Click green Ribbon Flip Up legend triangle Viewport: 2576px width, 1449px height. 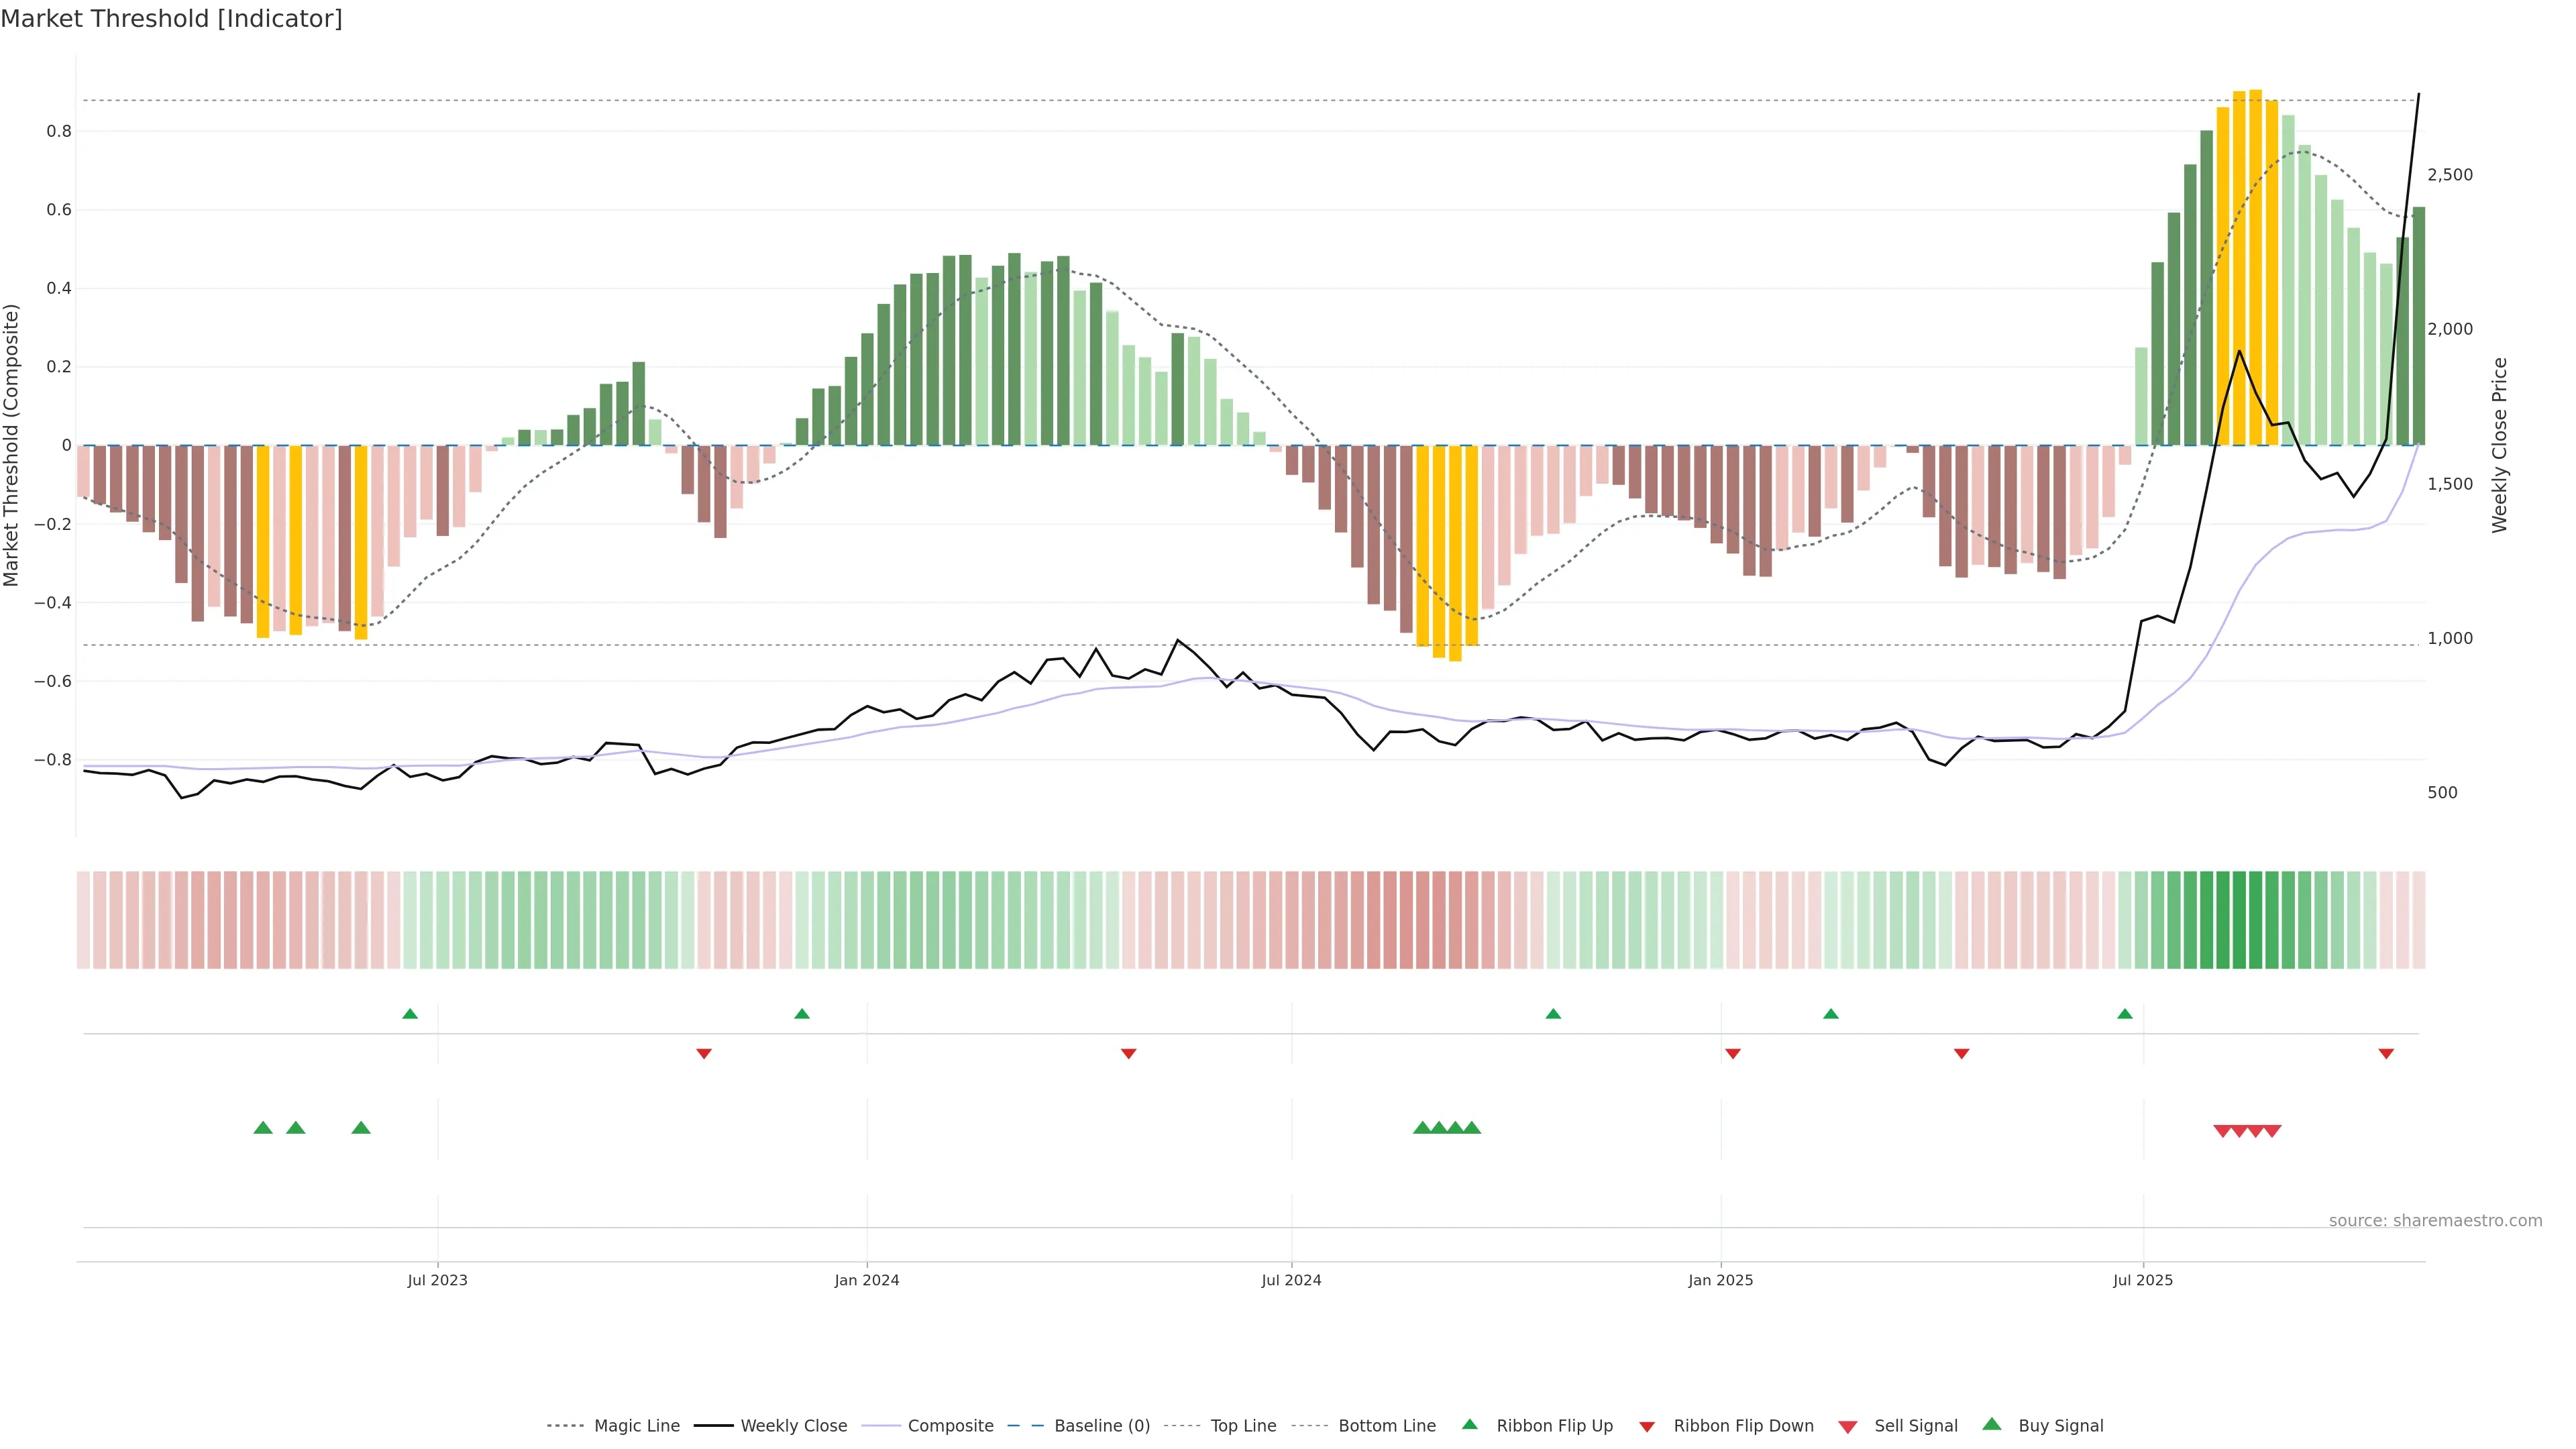click(1469, 1424)
